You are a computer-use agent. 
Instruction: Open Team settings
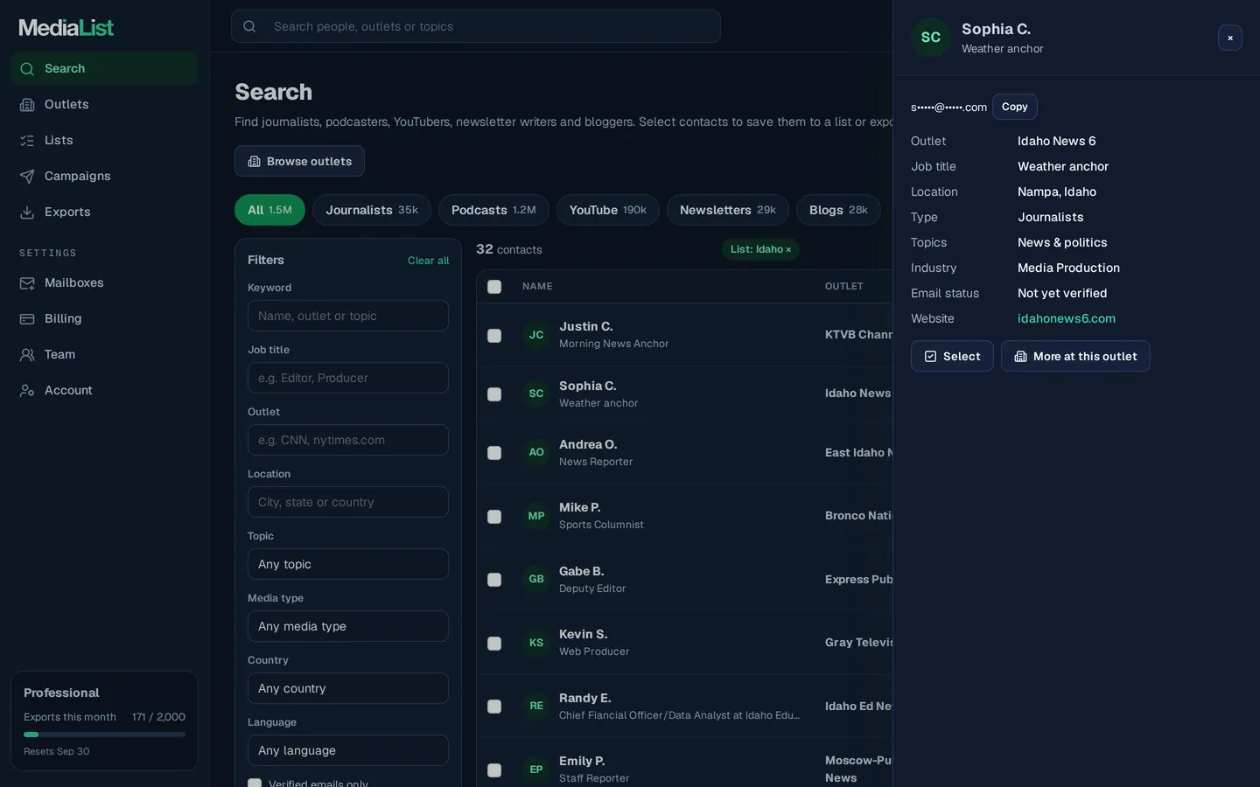(x=104, y=354)
